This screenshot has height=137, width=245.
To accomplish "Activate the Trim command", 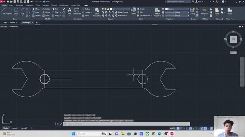I will click(x=55, y=9).
